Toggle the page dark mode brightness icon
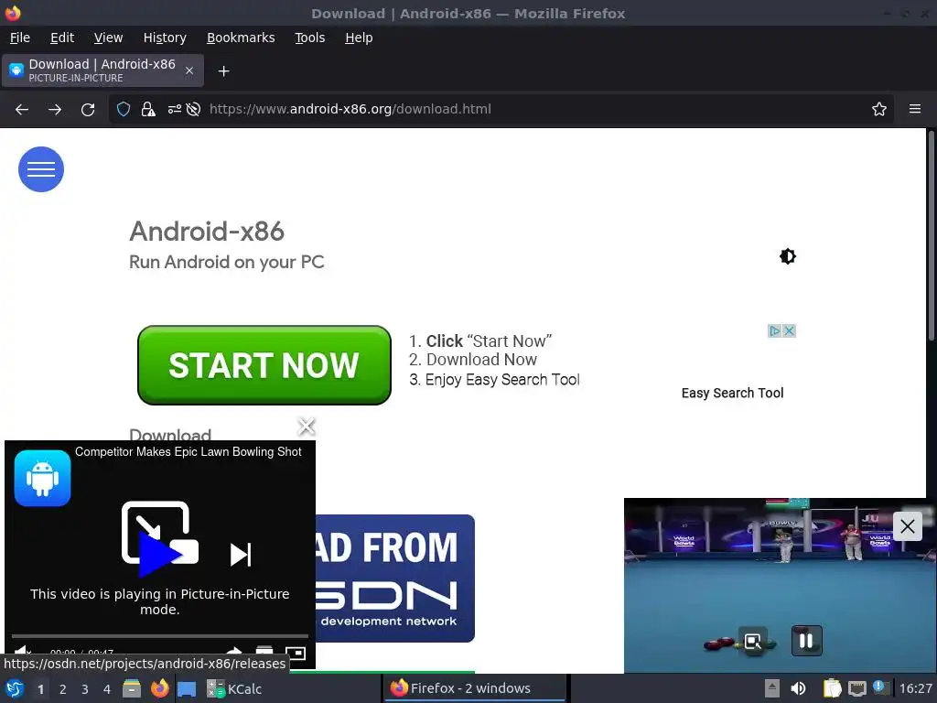 (788, 256)
